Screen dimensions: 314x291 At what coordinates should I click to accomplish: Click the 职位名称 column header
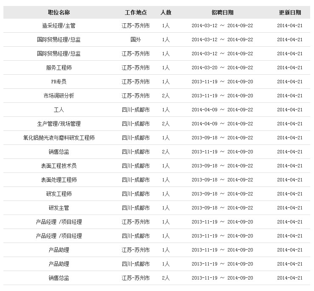pyautogui.click(x=59, y=12)
